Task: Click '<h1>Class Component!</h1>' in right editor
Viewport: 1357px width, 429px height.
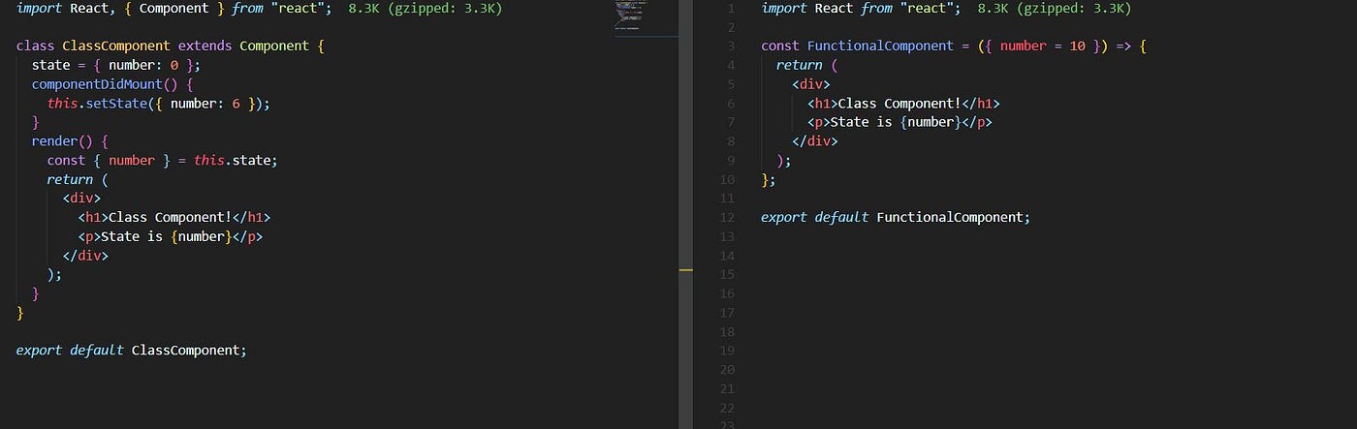Action: click(904, 104)
